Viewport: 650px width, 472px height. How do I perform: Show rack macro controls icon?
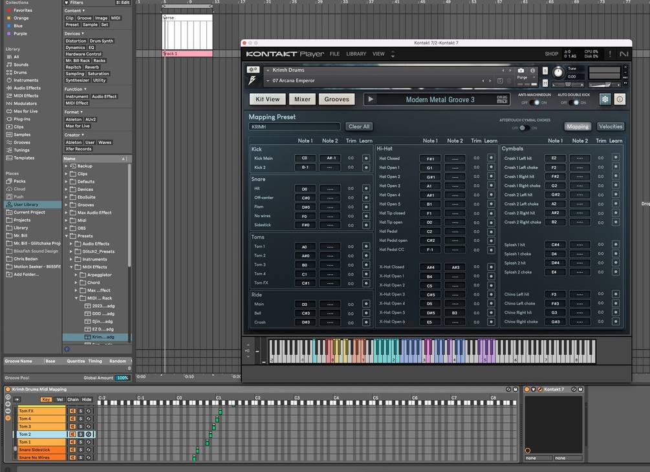[8, 397]
